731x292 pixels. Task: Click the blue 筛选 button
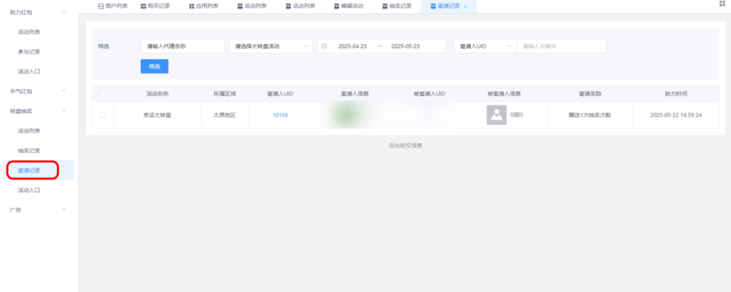coord(154,66)
